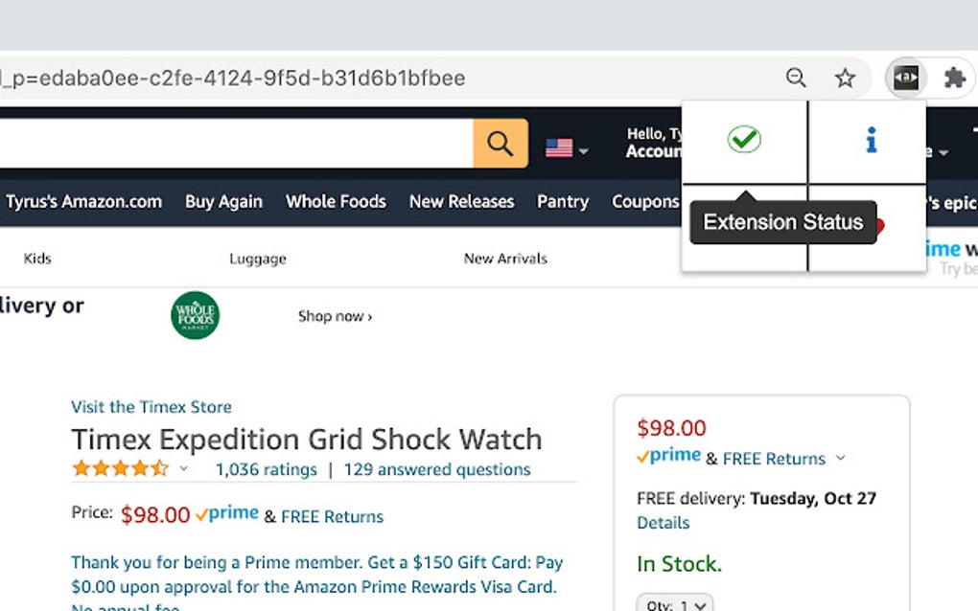Open the Coupons menu item
The height and width of the screenshot is (611, 978).
[645, 202]
